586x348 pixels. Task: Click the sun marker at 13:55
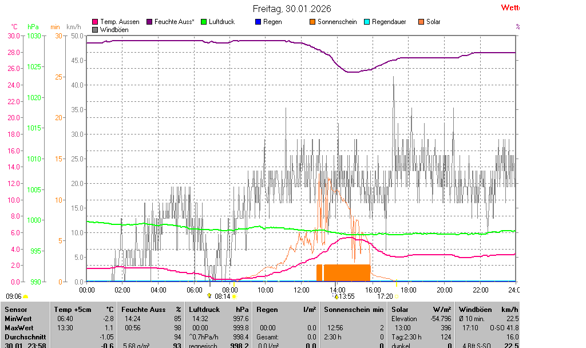click(x=336, y=296)
